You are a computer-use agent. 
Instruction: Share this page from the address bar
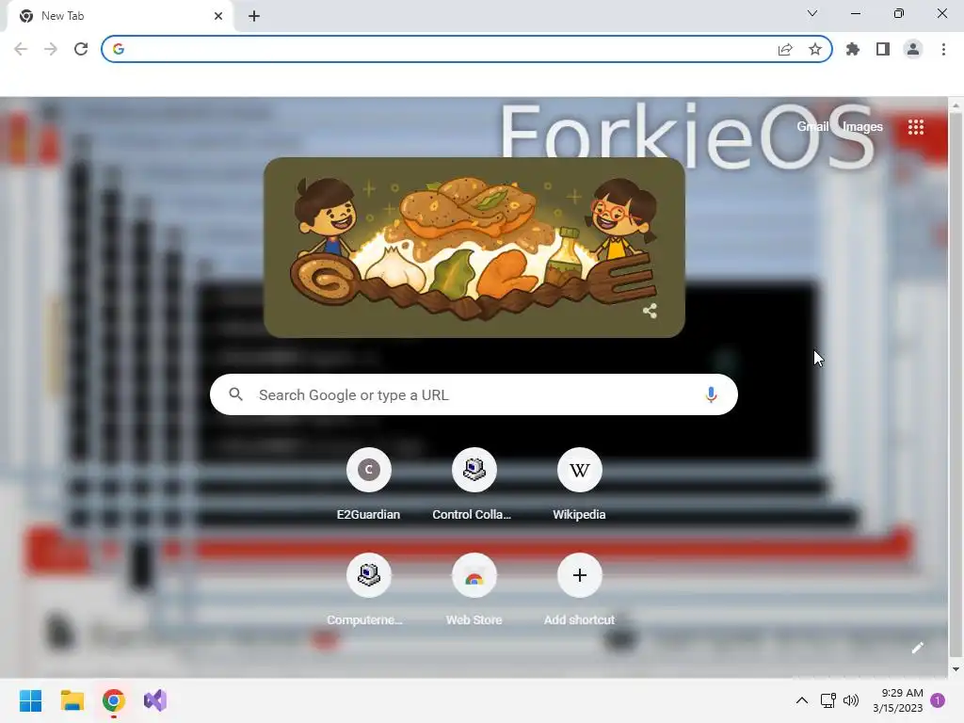point(785,49)
